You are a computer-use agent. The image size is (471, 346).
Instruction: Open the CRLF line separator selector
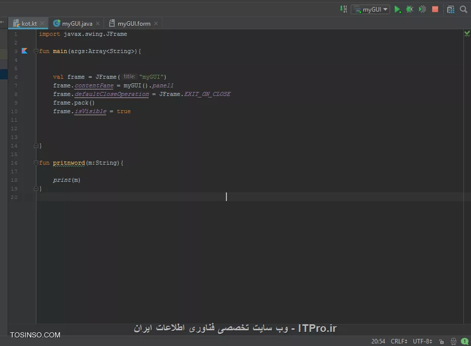point(399,341)
